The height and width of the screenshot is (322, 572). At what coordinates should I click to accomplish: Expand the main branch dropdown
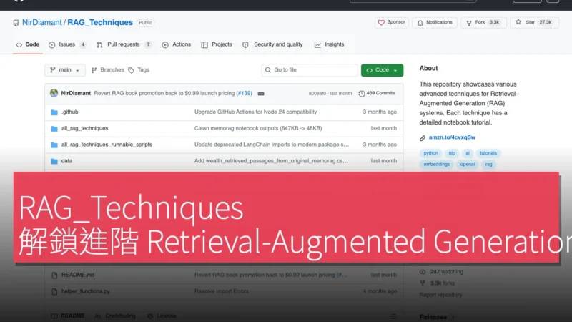65,70
